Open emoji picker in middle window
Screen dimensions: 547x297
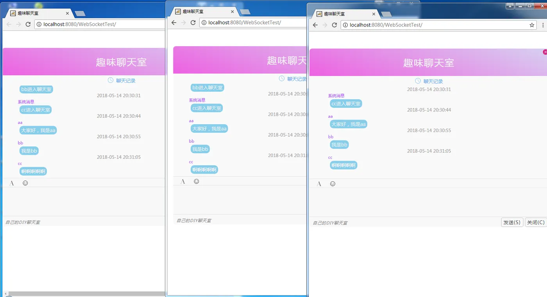pyautogui.click(x=197, y=181)
